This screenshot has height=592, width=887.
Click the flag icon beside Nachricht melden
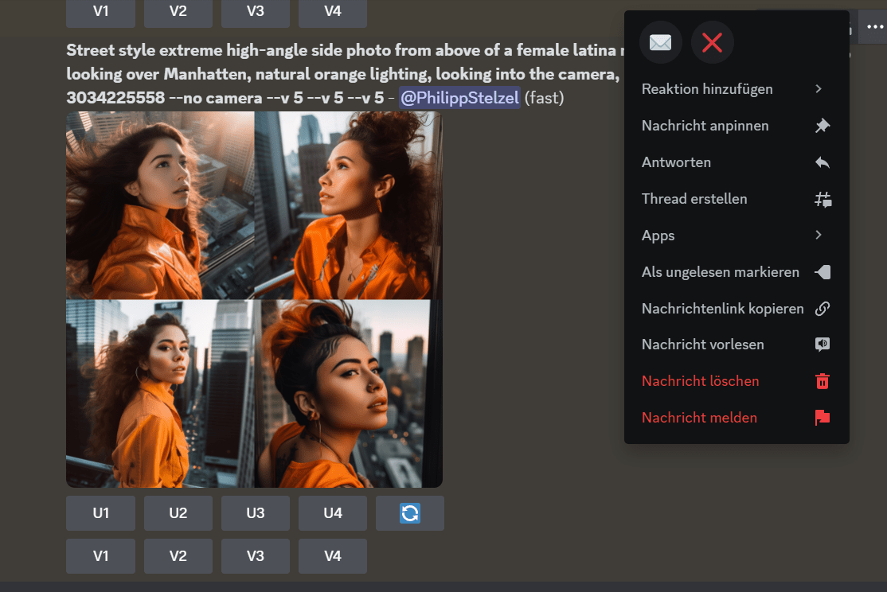point(821,417)
